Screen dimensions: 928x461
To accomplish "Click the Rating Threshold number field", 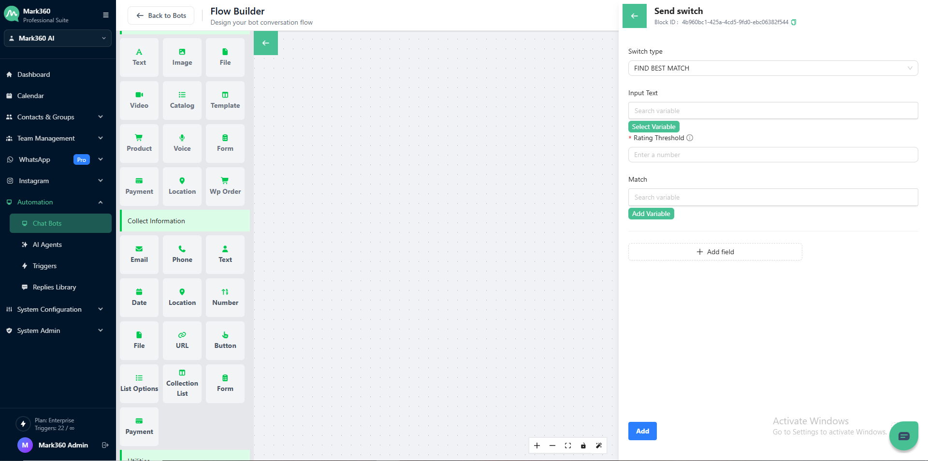I will (772, 154).
